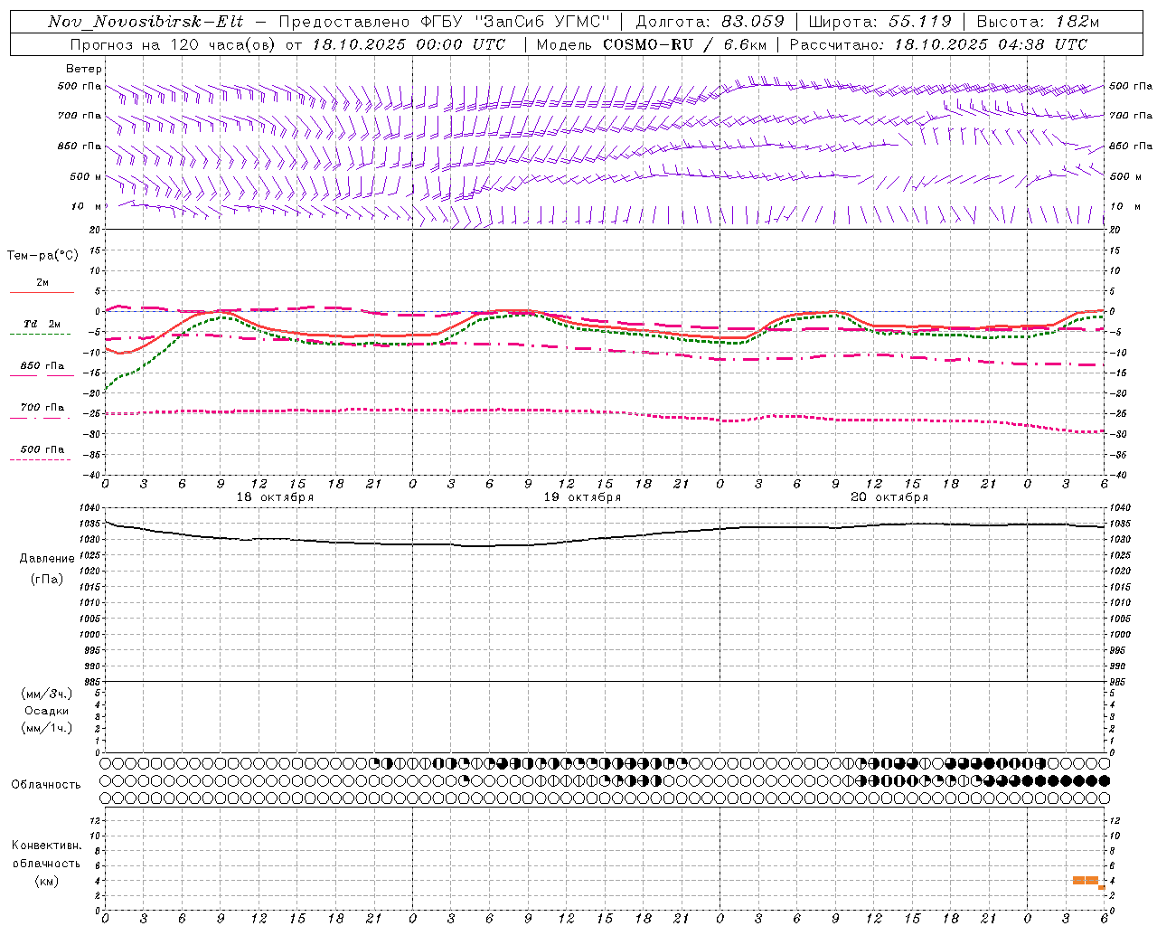Click "700 гПа" in the temperature legend
This screenshot has height=926, width=1157.
(42, 408)
